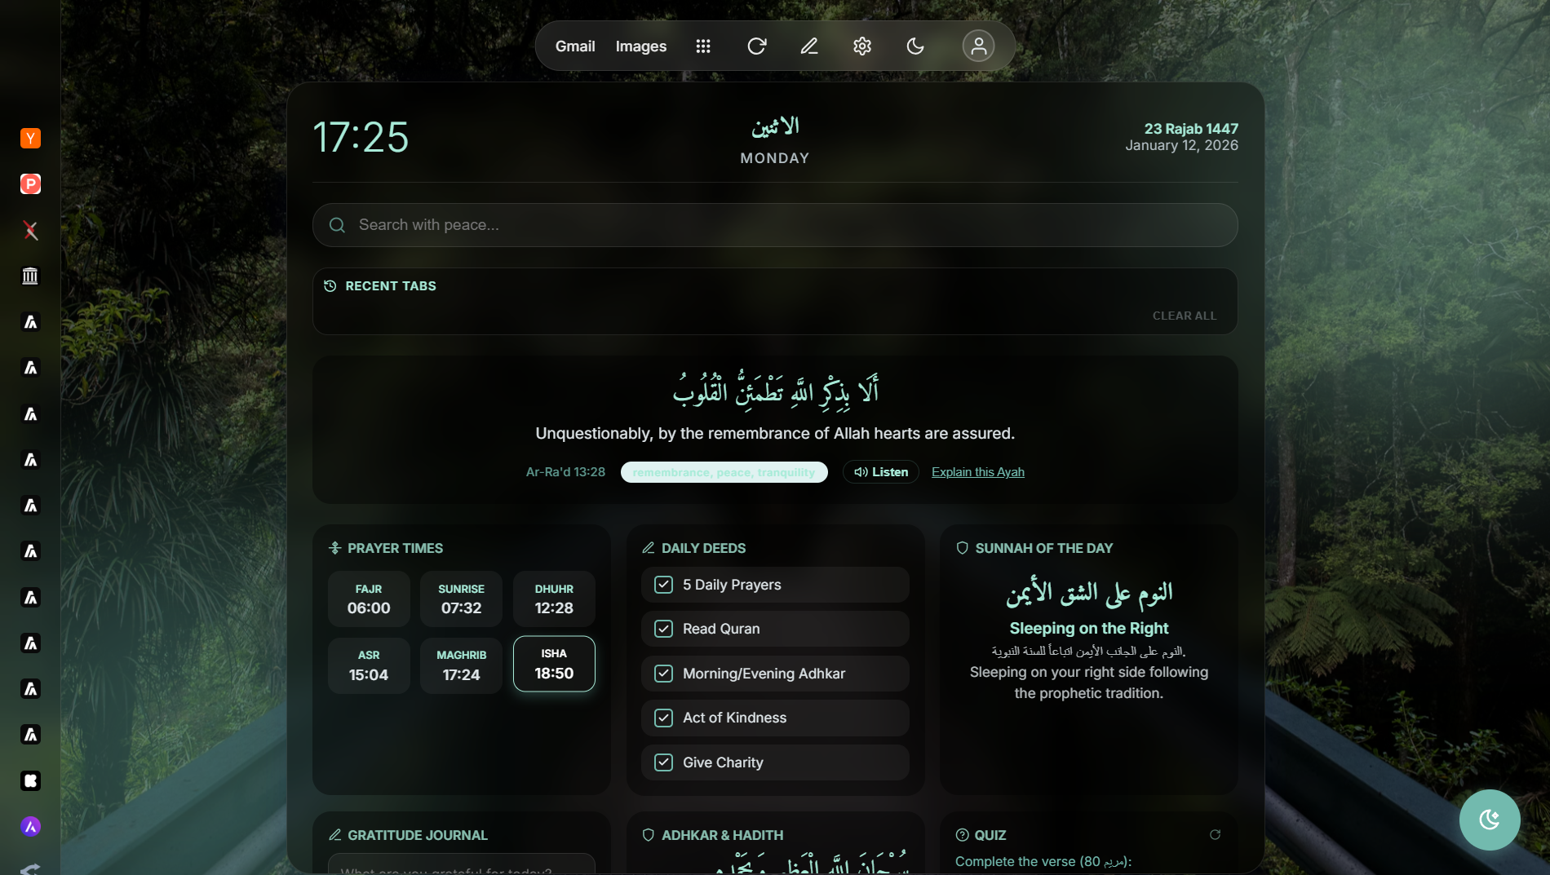Select the pen customization icon
This screenshot has height=875, width=1550.
[809, 46]
